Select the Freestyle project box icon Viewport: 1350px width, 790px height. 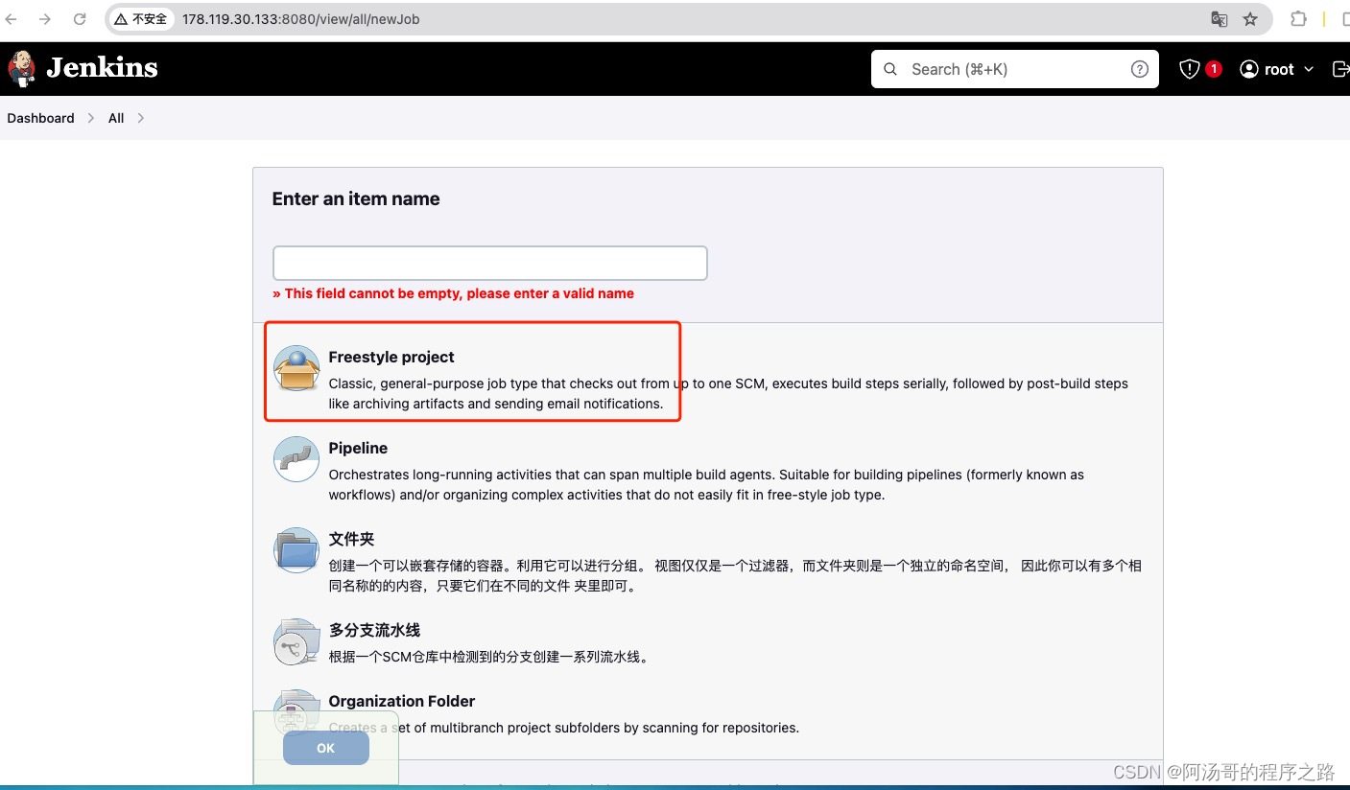(296, 369)
